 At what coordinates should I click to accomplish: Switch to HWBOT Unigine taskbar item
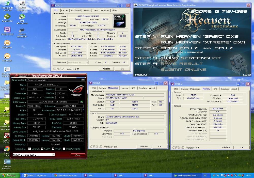coord(36,175)
